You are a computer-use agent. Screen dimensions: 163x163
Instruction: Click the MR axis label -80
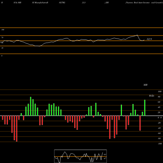click(x=159, y=139)
